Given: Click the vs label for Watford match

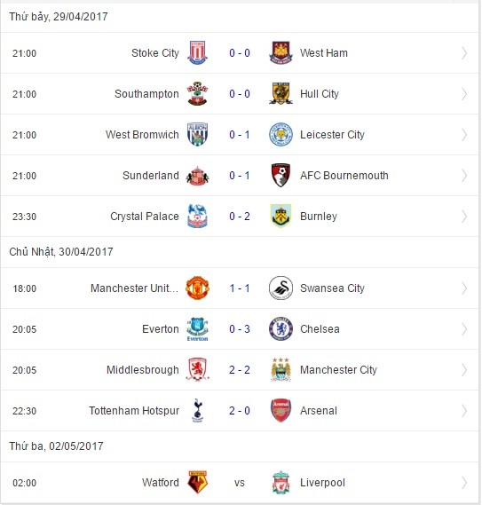Looking at the screenshot, I should pos(240,483).
